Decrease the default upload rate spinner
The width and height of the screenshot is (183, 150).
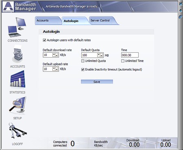pyautogui.click(x=57, y=69)
